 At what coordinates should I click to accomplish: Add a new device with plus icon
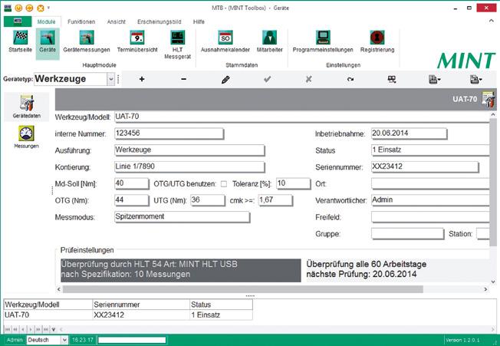pyautogui.click(x=142, y=79)
